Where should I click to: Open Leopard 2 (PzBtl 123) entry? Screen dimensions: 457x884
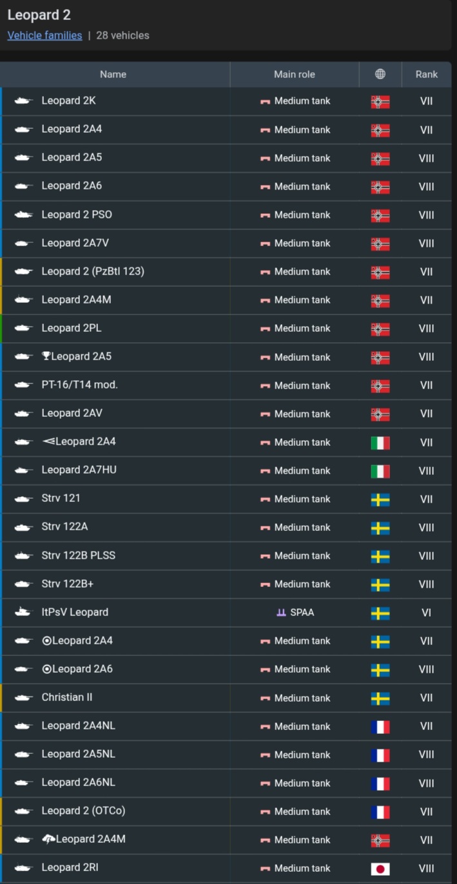click(x=93, y=271)
